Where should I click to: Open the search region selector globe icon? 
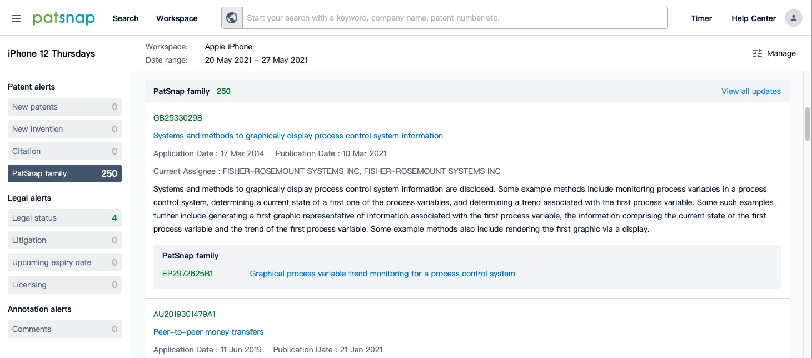pos(231,17)
